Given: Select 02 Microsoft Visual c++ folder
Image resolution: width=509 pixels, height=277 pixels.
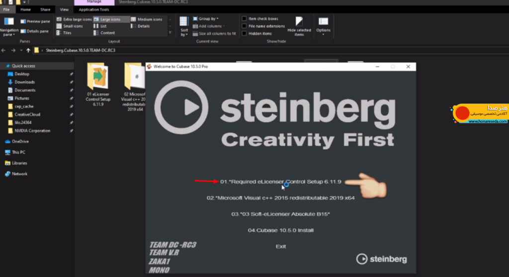Looking at the screenshot, I should [x=133, y=87].
